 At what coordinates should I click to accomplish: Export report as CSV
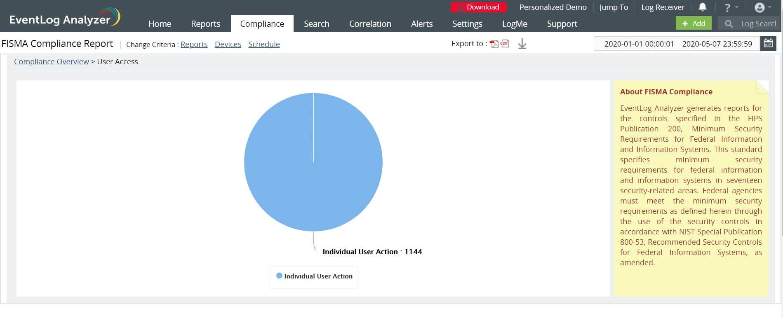(x=505, y=43)
